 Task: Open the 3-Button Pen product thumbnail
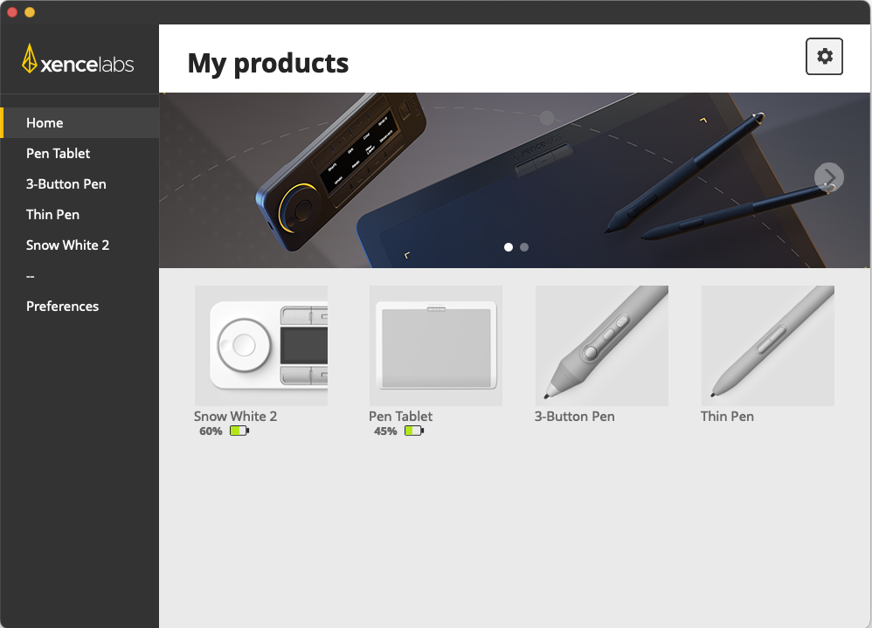coord(602,346)
